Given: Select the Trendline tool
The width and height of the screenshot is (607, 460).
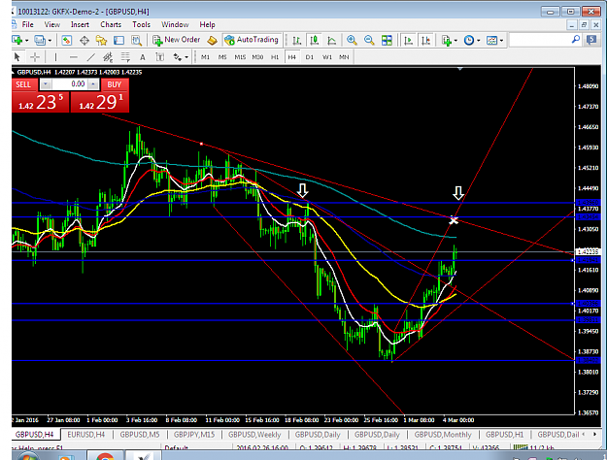Looking at the screenshot, I should pyautogui.click(x=90, y=57).
